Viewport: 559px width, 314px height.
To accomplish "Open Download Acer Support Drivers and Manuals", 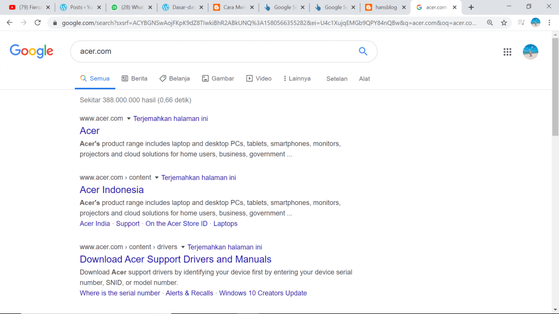I will coord(175,259).
